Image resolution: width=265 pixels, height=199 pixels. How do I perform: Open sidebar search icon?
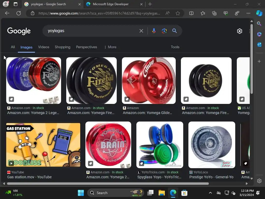(x=259, y=24)
